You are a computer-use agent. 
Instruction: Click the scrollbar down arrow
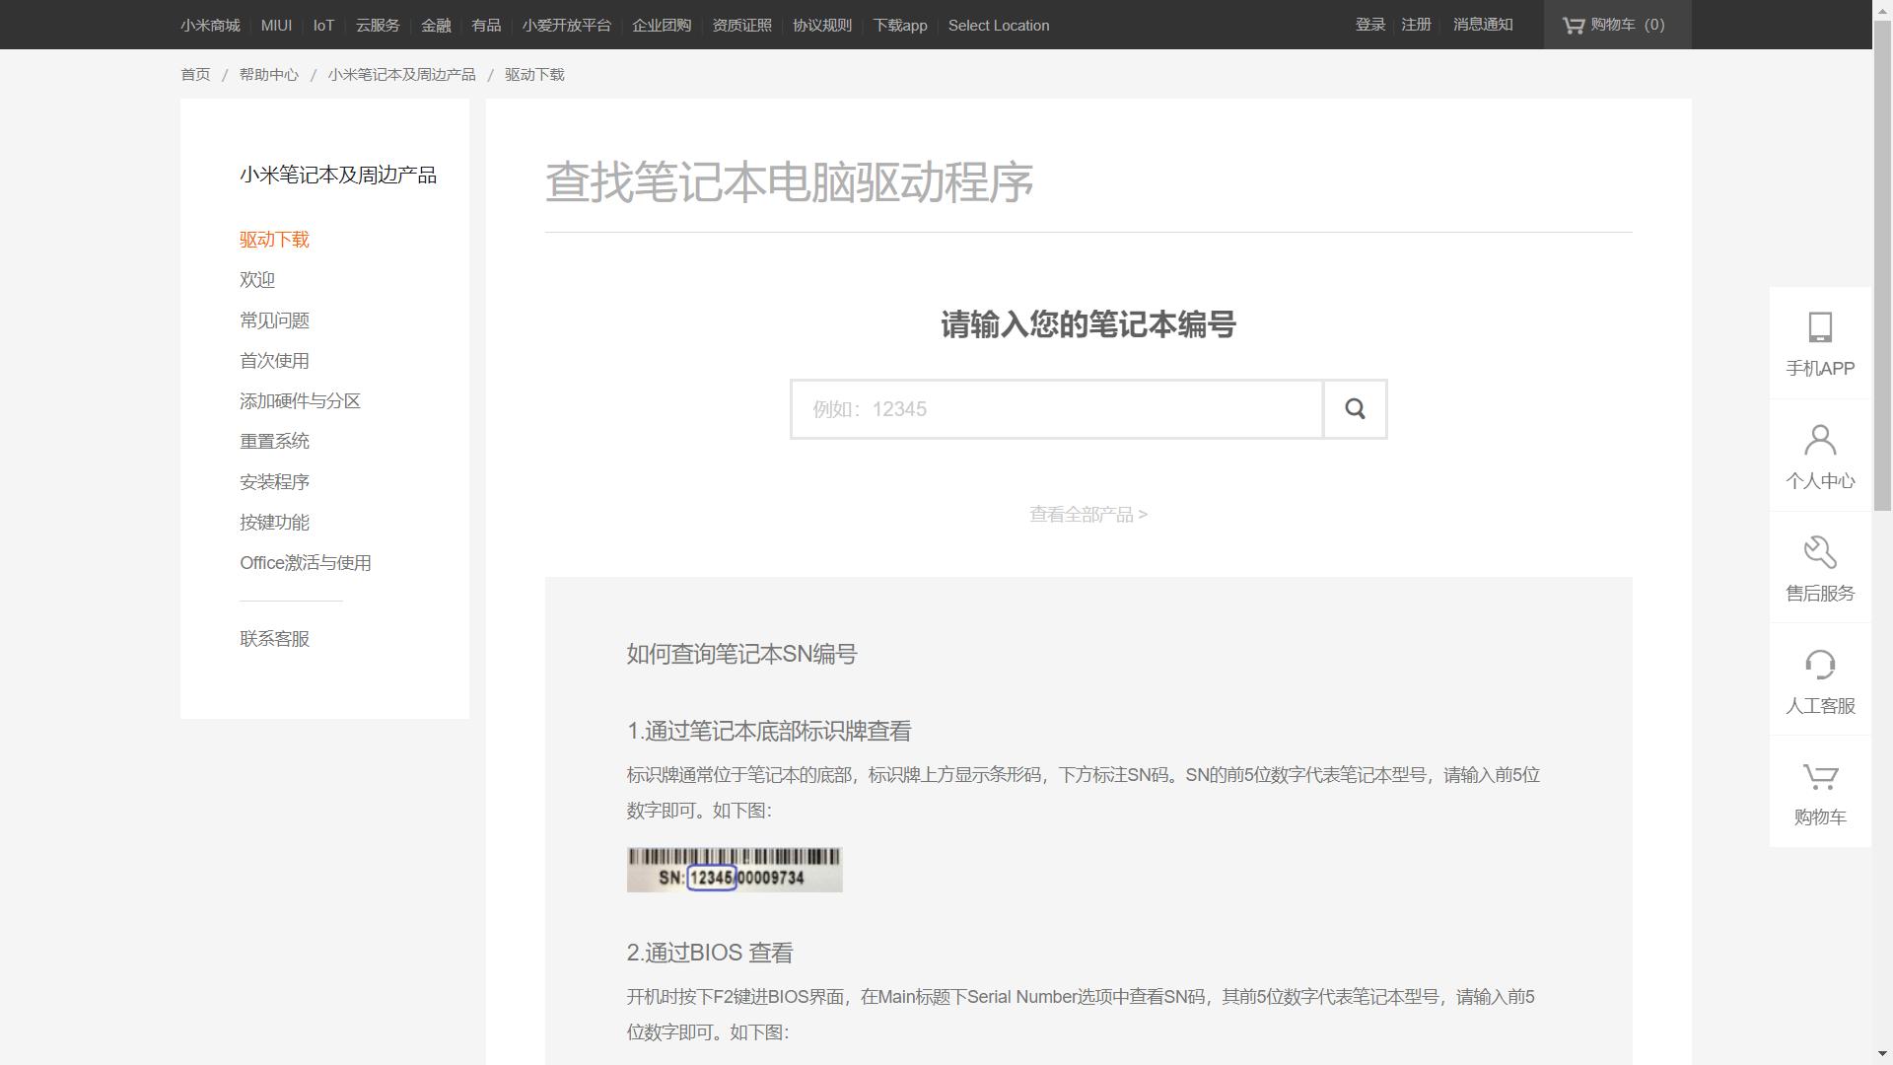click(x=1883, y=1052)
